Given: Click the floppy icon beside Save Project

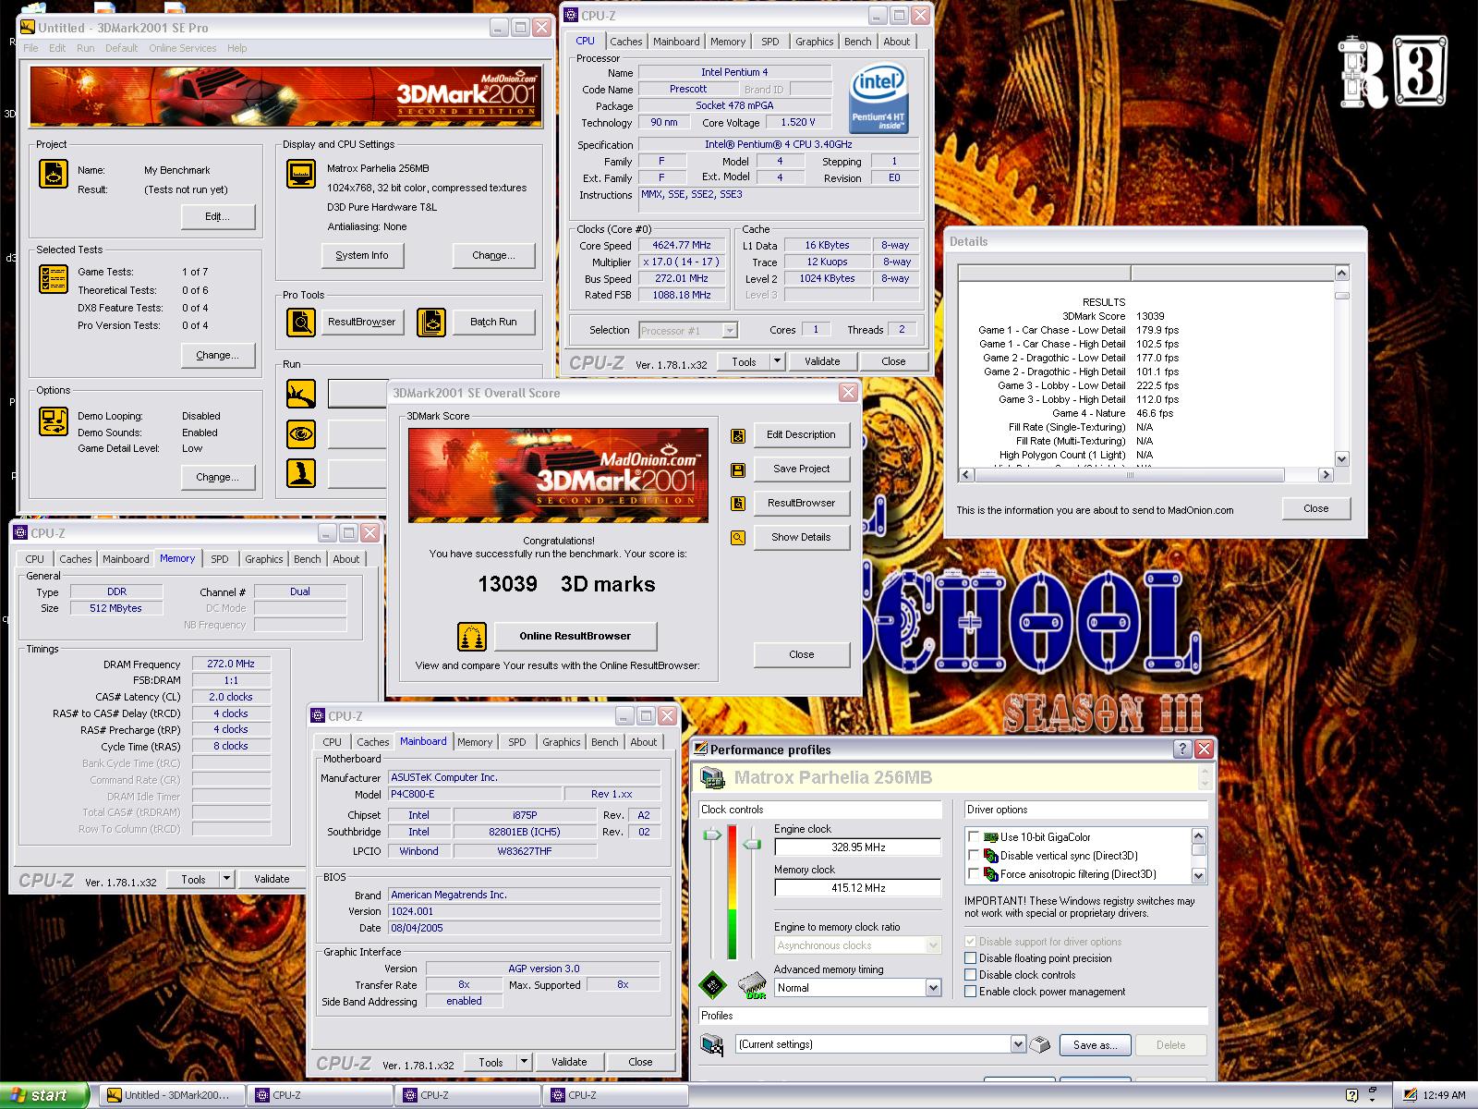Looking at the screenshot, I should point(738,469).
